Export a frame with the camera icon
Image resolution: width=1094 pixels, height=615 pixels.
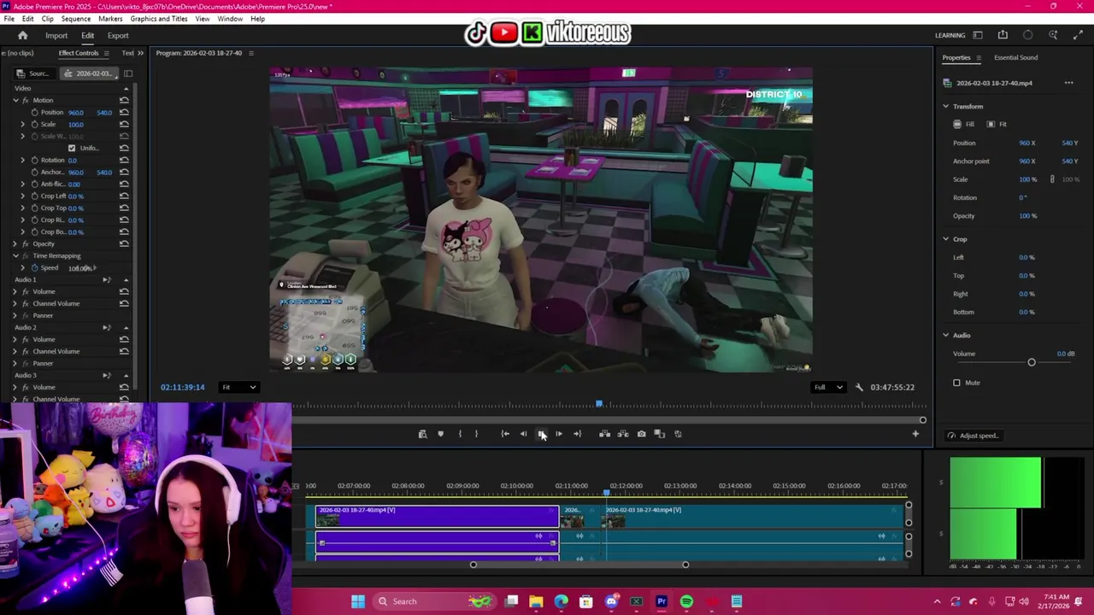[x=641, y=434]
